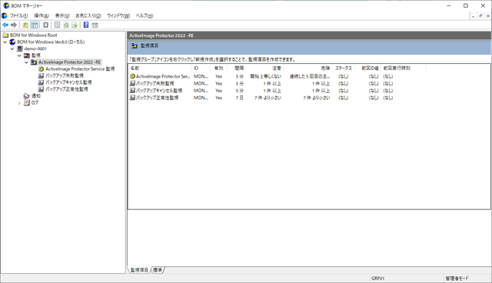
Task: Toggle the console tree show/hide icon
Action: [35, 25]
